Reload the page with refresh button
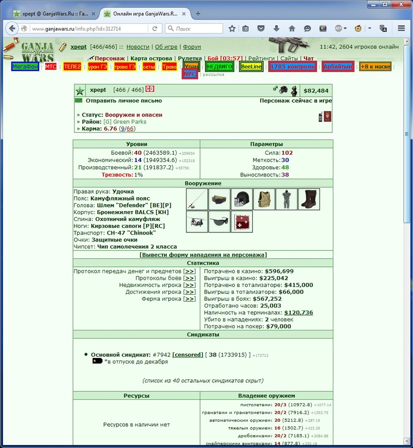 tap(155, 28)
